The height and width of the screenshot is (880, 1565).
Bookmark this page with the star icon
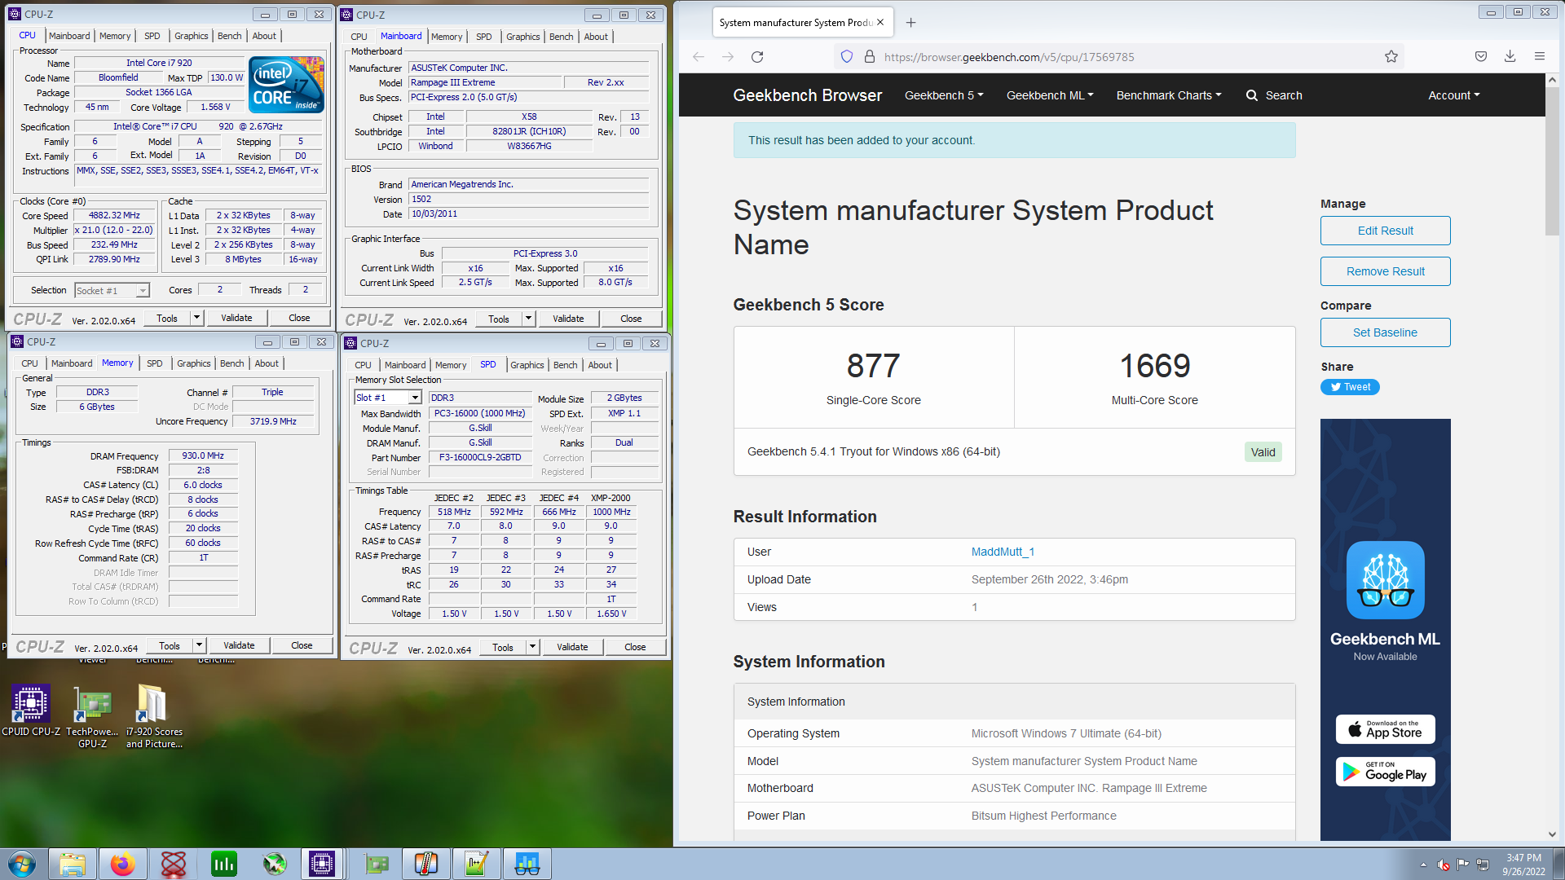point(1391,57)
